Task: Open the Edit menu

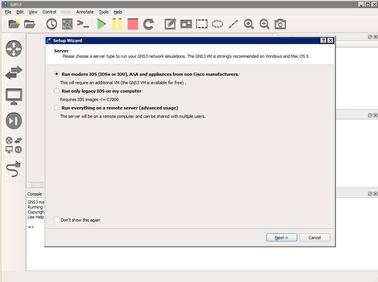Action: point(20,12)
